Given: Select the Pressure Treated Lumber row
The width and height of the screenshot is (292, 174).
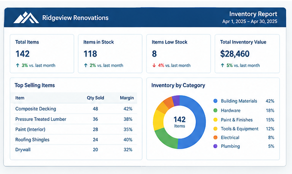Looking at the screenshot, I should click(75, 119).
